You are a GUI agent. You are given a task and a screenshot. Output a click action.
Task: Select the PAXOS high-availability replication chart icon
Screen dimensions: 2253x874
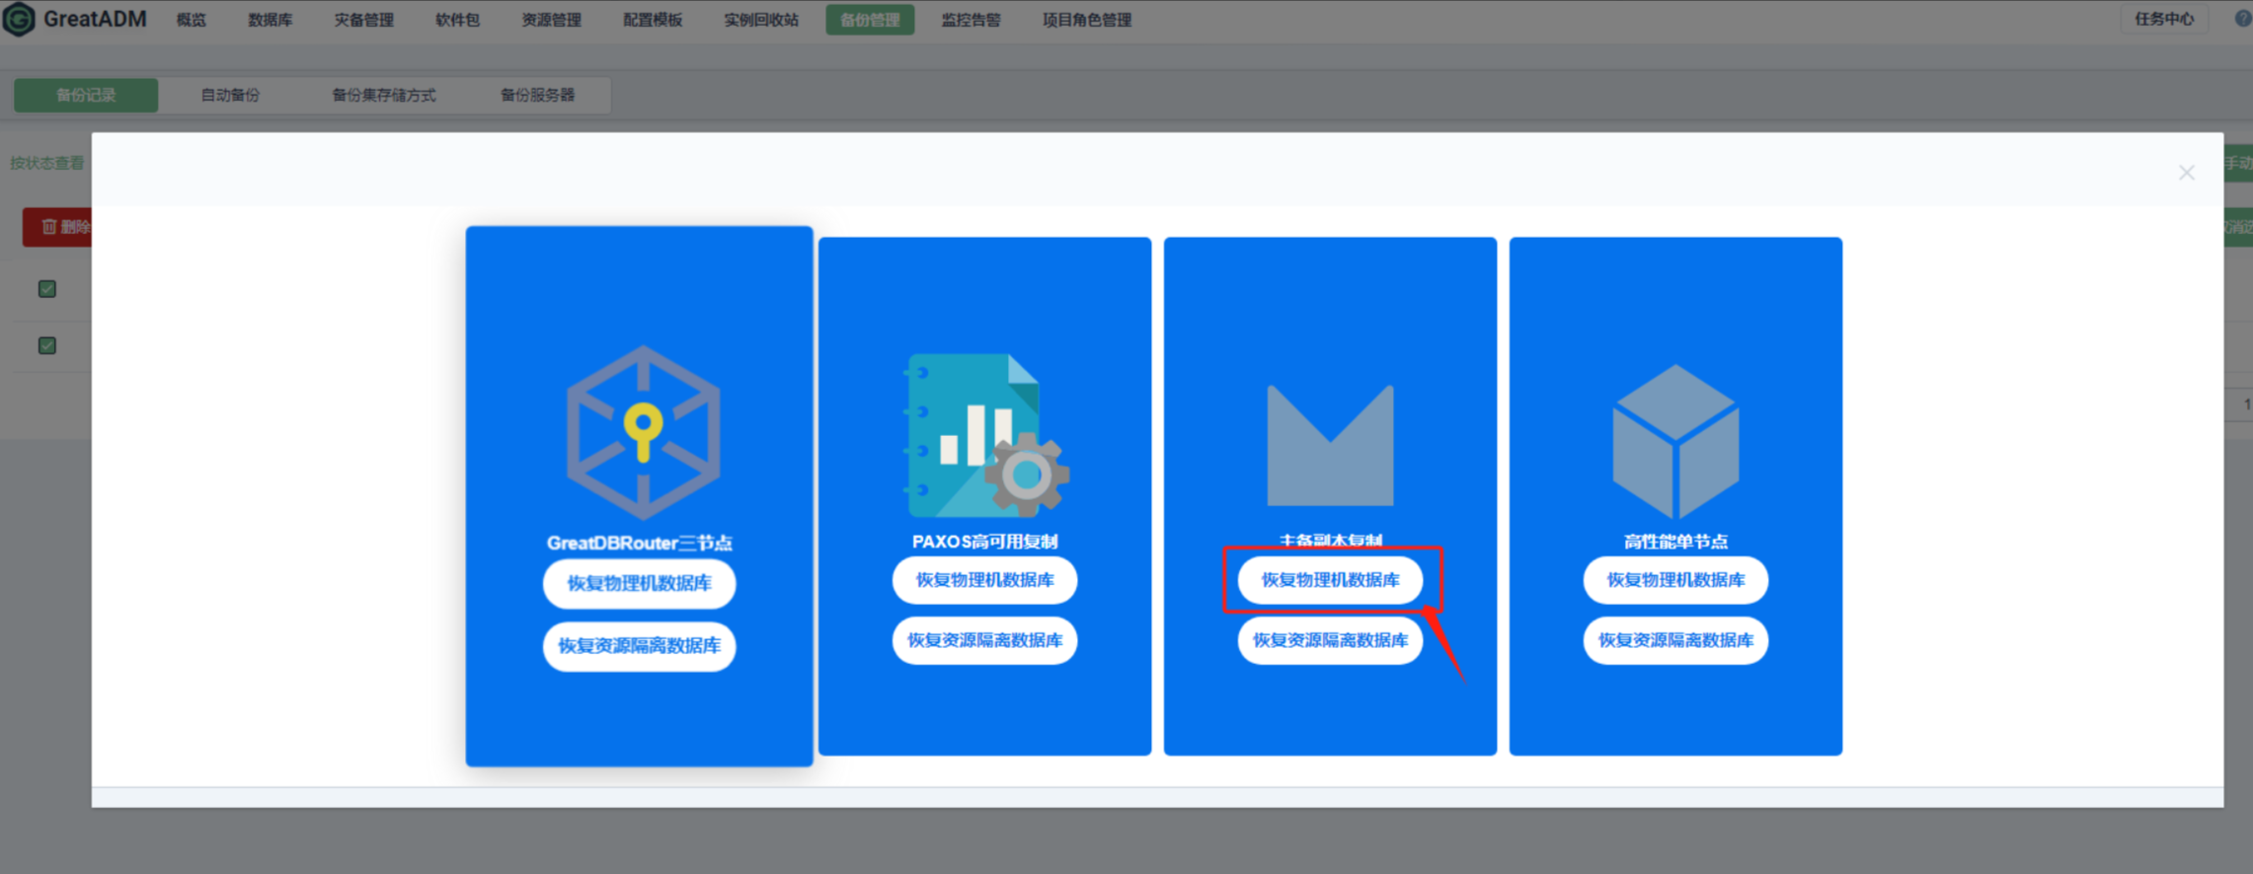coord(987,435)
